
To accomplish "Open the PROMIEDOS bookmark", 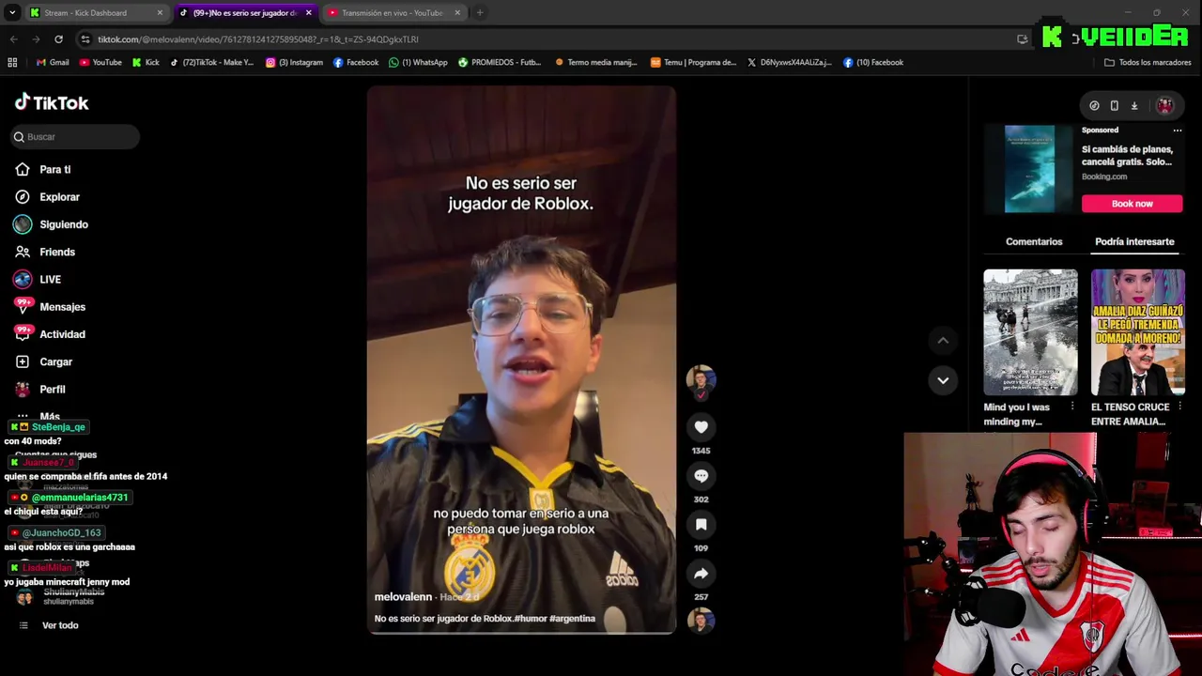I will tap(500, 63).
